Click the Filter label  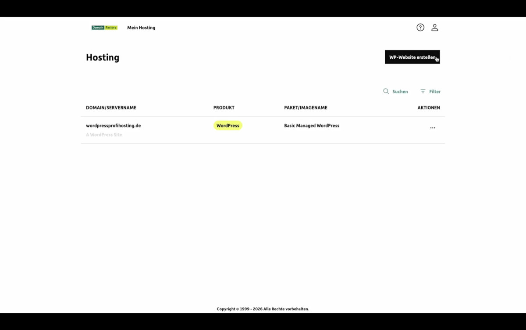point(435,92)
